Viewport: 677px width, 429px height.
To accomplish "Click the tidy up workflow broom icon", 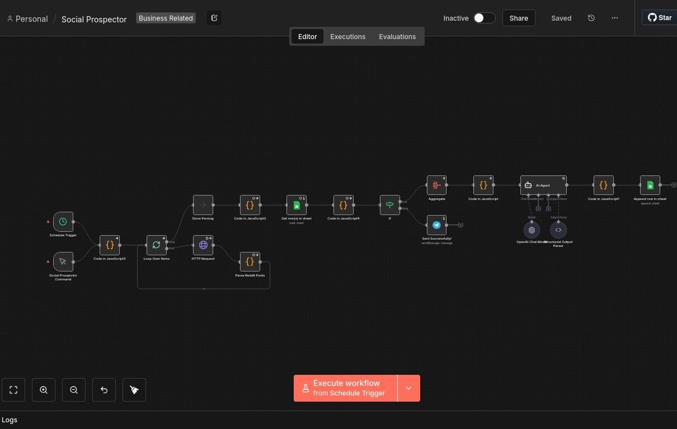I will pos(134,390).
